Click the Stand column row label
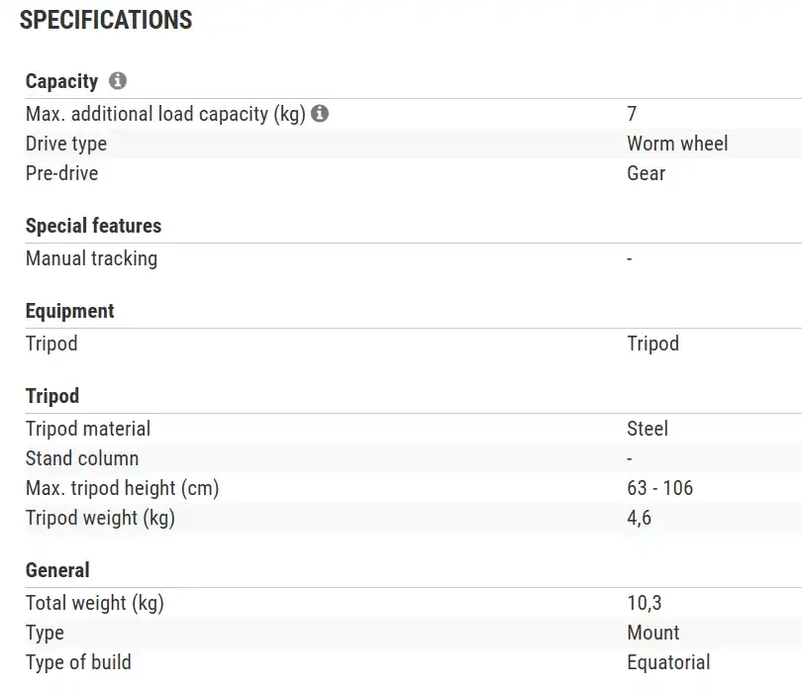Screen dimensions: 802x693 [82, 458]
